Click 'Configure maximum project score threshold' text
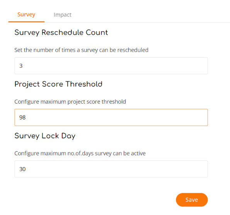This screenshot has height=215, width=230. pos(70,102)
